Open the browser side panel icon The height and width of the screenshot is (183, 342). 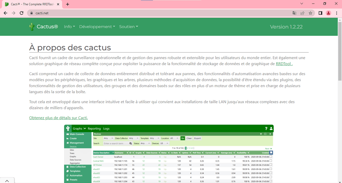pos(320,13)
